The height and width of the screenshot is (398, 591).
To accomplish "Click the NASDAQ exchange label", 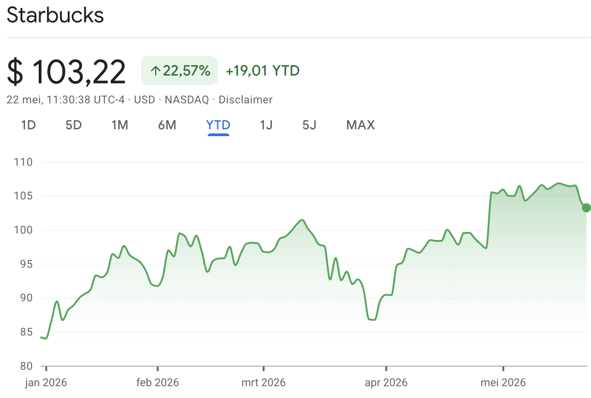I will coord(187,100).
